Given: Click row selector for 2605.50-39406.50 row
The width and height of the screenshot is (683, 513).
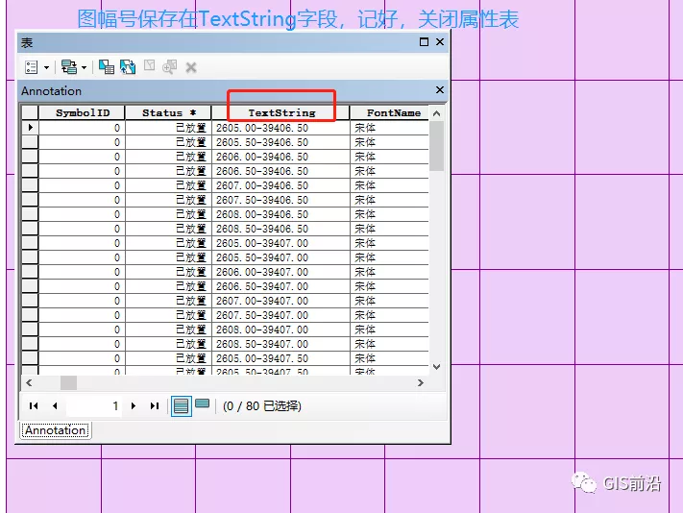Looking at the screenshot, I should pyautogui.click(x=30, y=142).
